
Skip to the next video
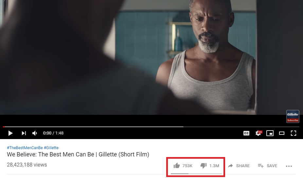point(24,133)
